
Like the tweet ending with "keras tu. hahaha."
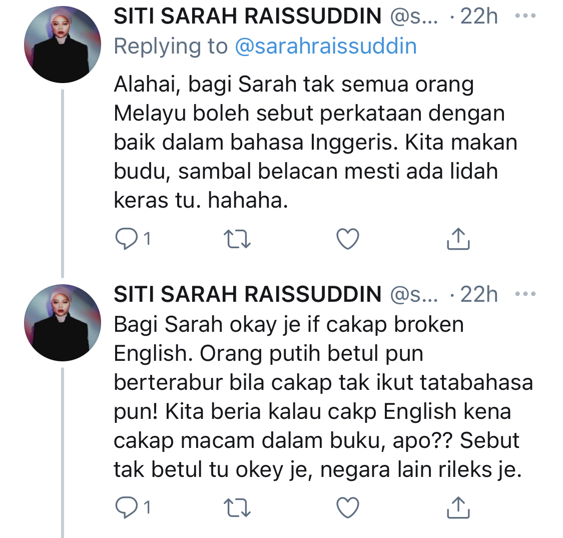pos(347,240)
